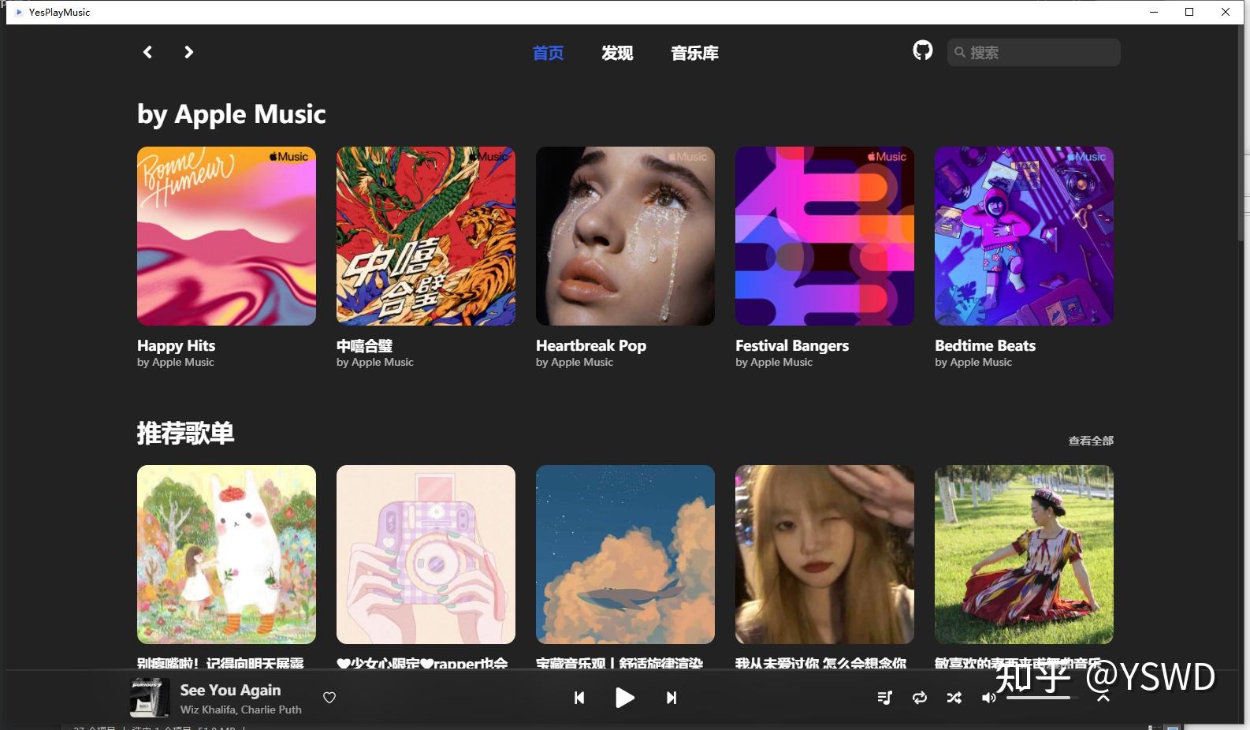Like See You Again with heart icon
Image resolution: width=1250 pixels, height=730 pixels.
click(329, 698)
